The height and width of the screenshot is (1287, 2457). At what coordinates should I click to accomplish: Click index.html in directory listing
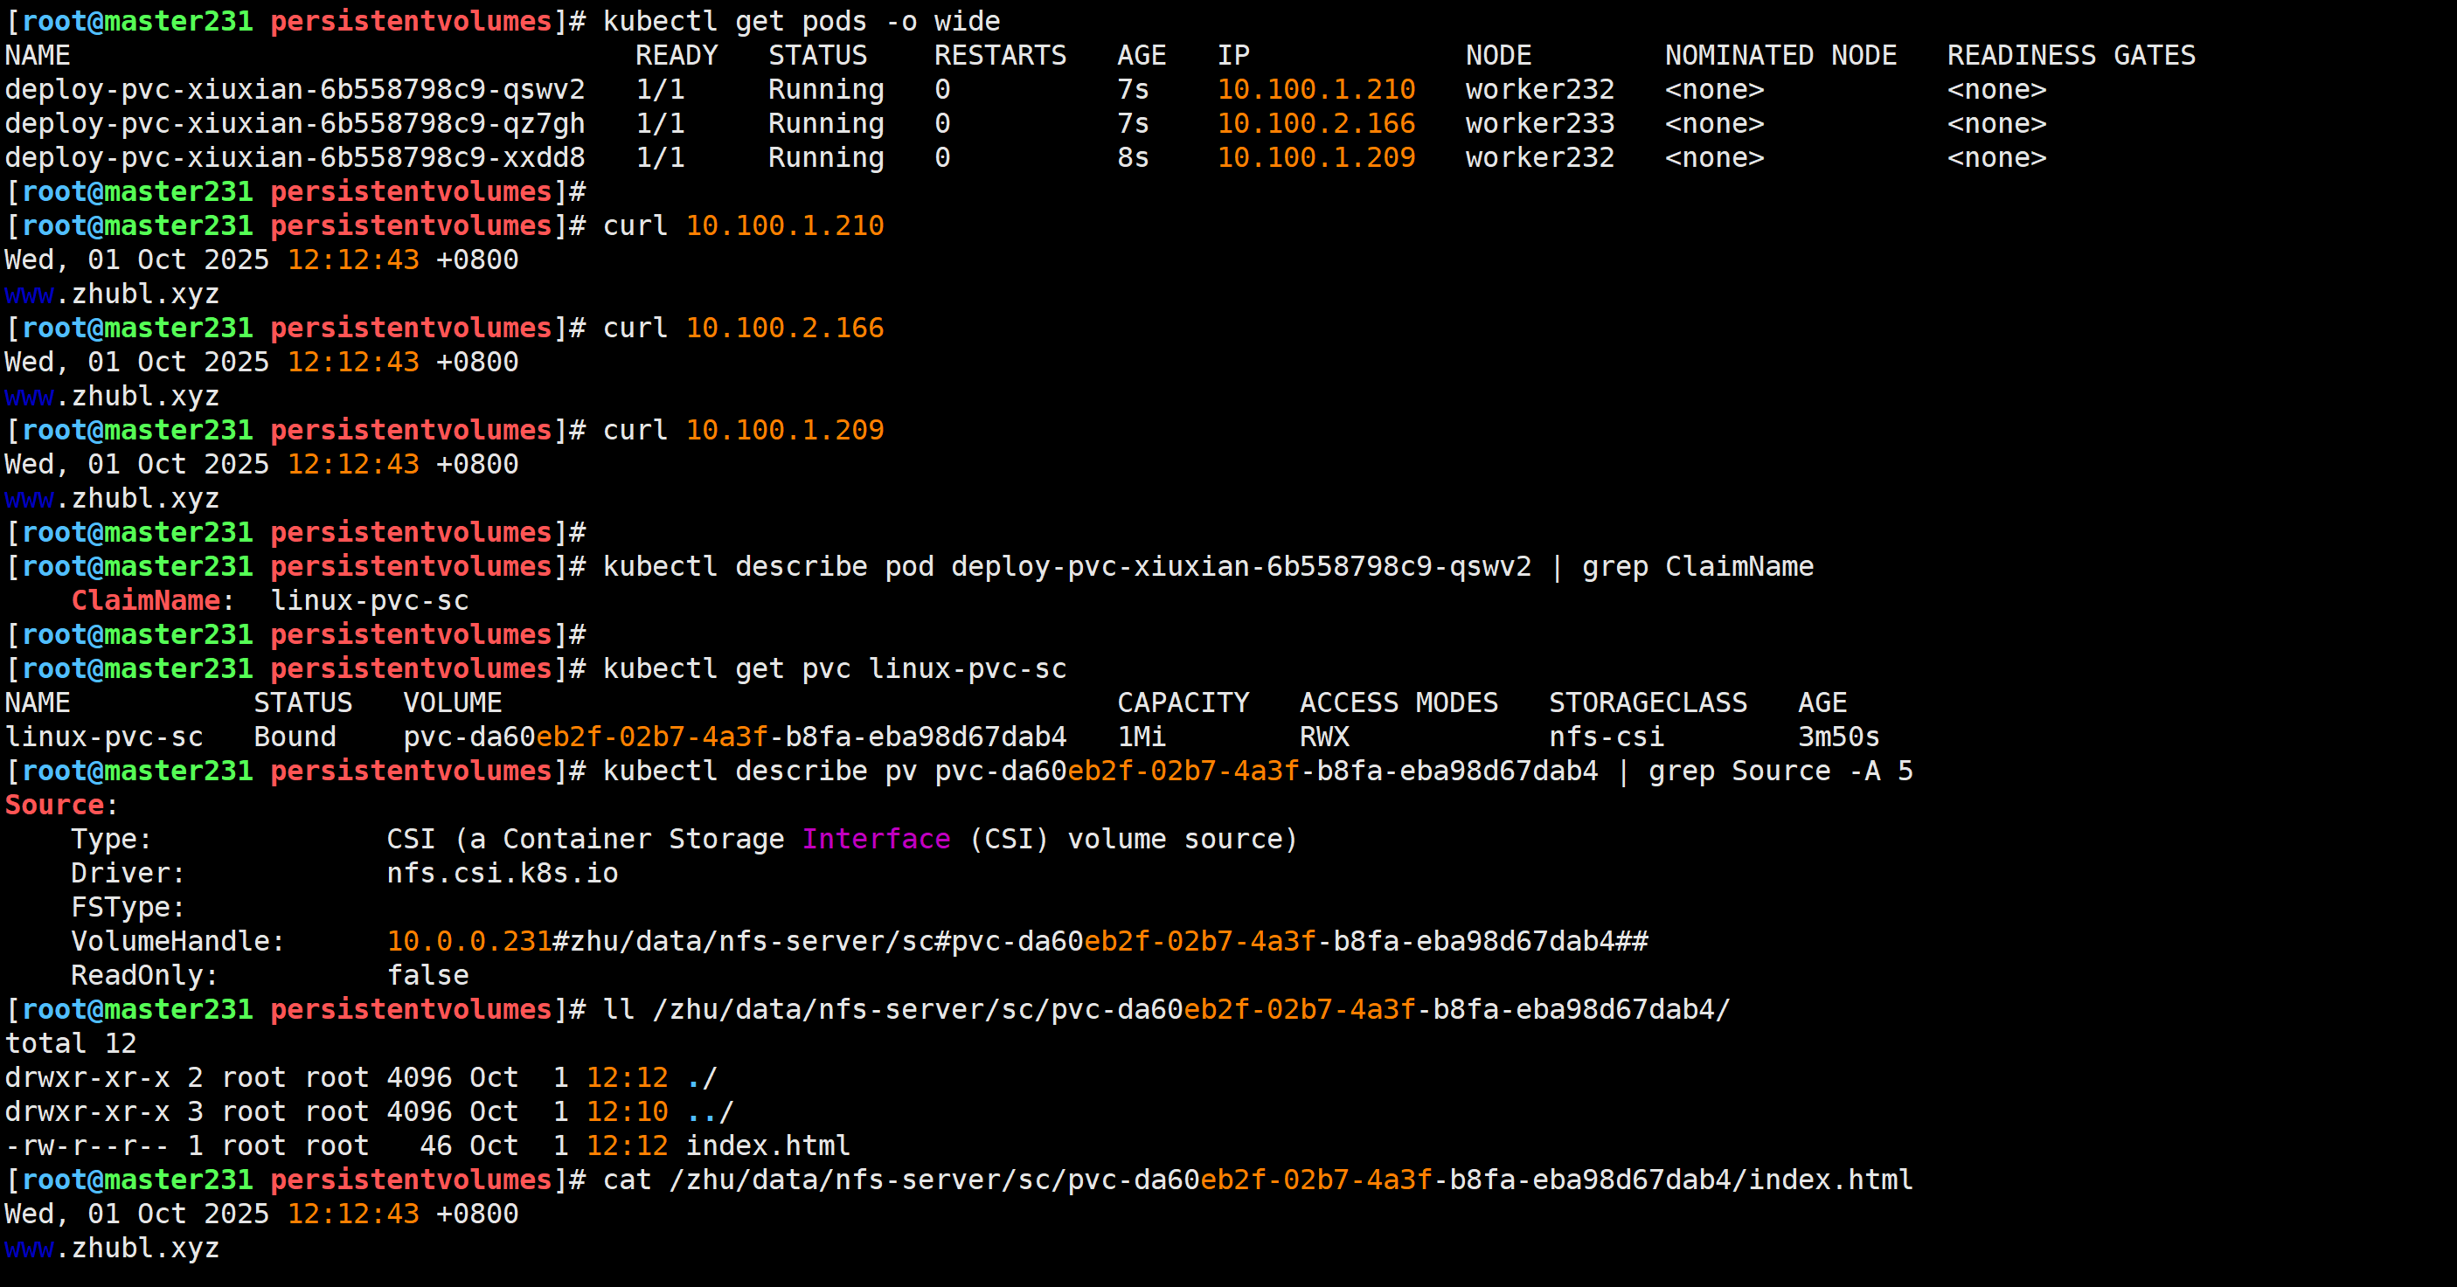767,1146
